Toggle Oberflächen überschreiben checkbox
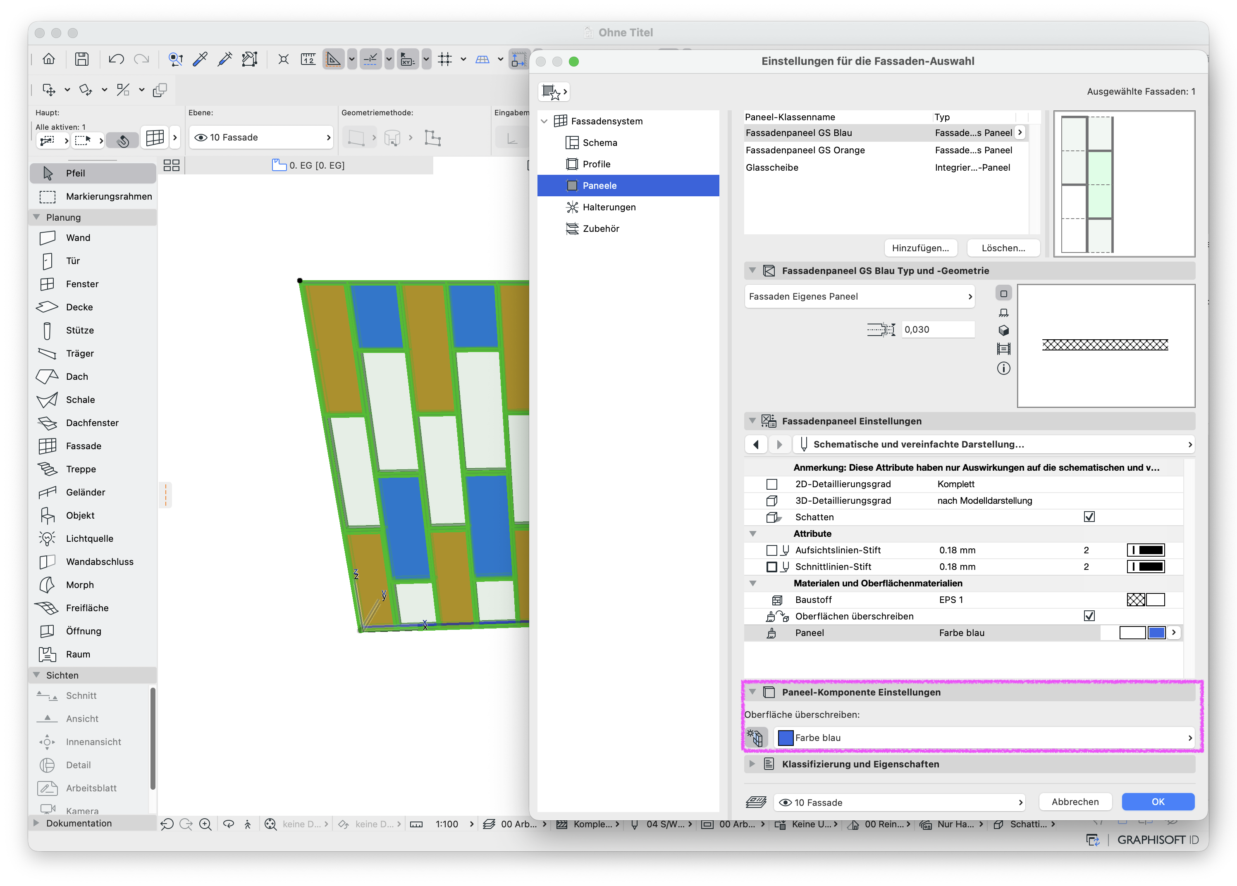The image size is (1237, 886). click(x=1089, y=616)
